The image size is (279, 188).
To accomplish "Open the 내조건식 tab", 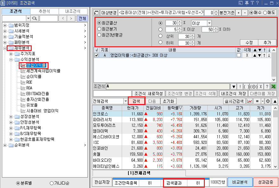I will click(x=73, y=11).
